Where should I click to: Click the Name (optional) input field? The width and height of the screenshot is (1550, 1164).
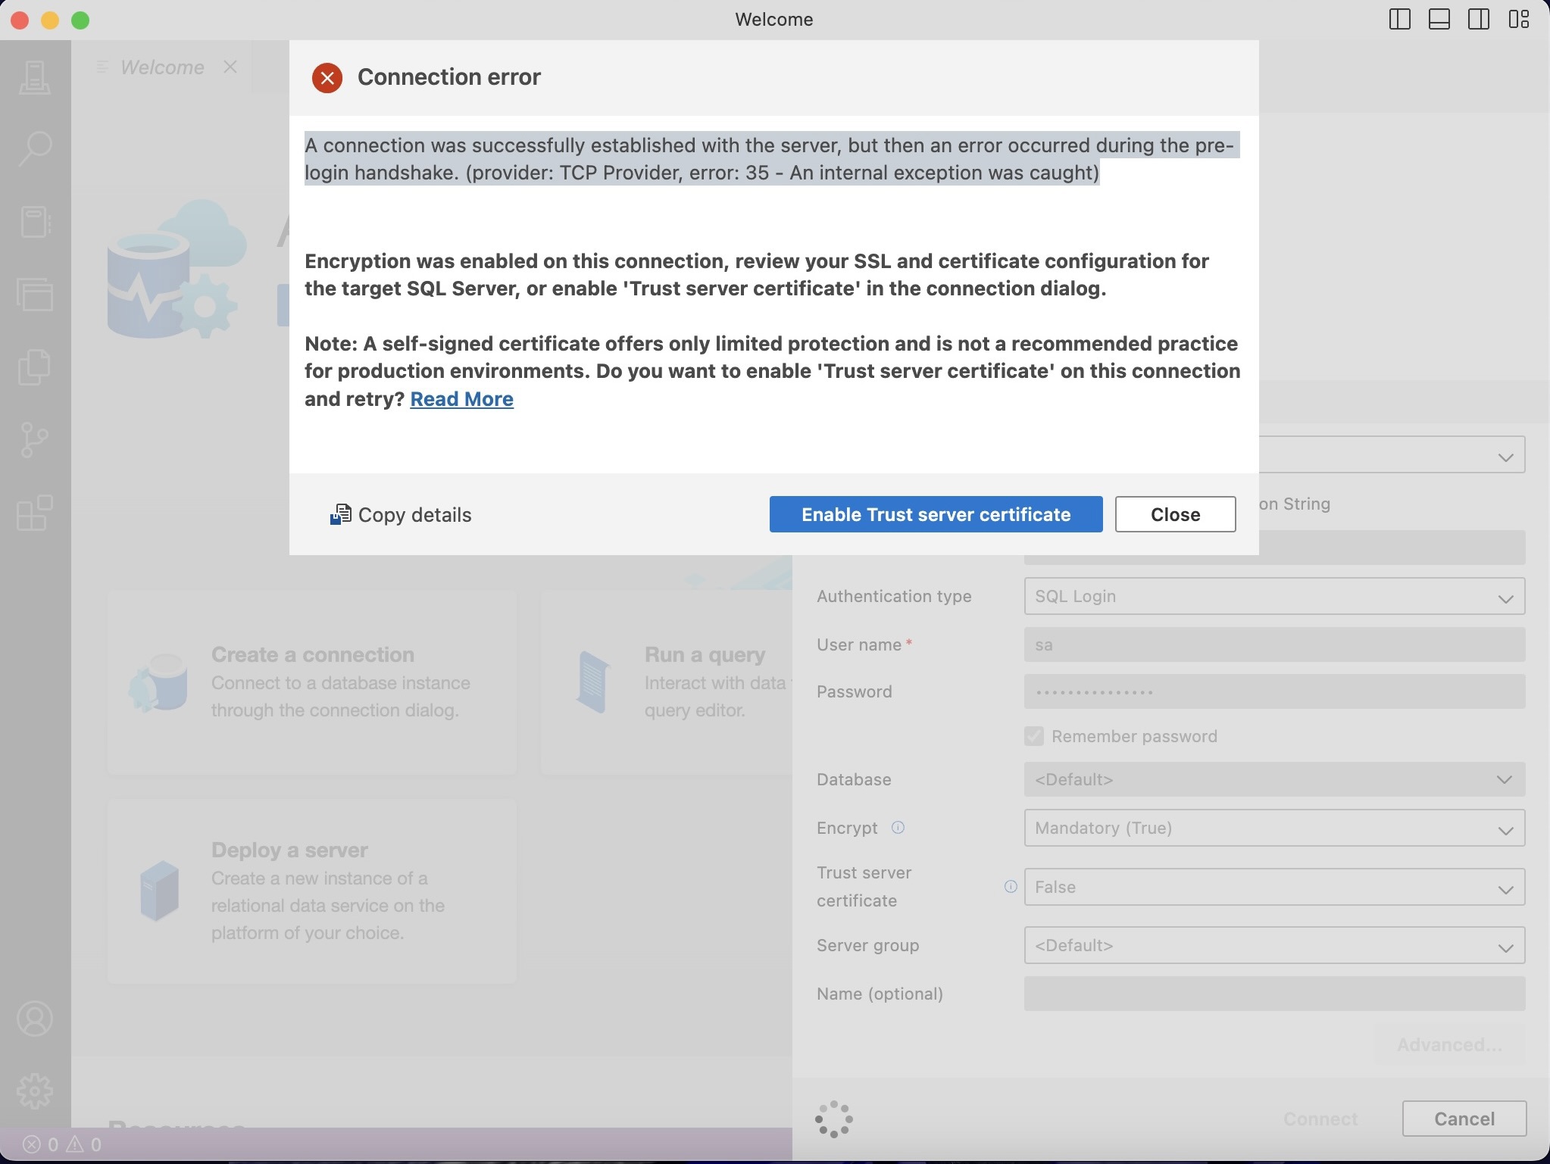coord(1273,994)
